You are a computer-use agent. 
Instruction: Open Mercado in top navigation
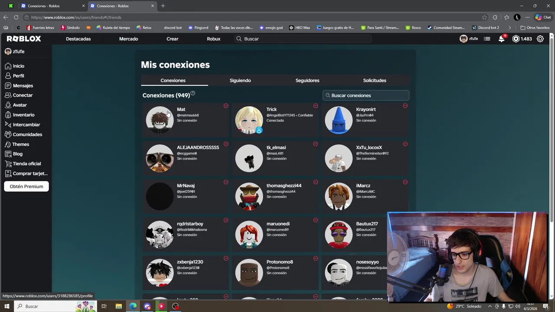tap(129, 39)
